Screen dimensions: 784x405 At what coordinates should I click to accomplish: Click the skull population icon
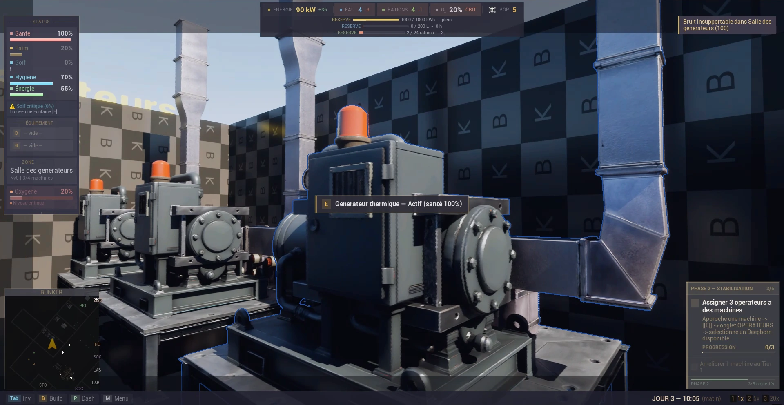point(492,10)
